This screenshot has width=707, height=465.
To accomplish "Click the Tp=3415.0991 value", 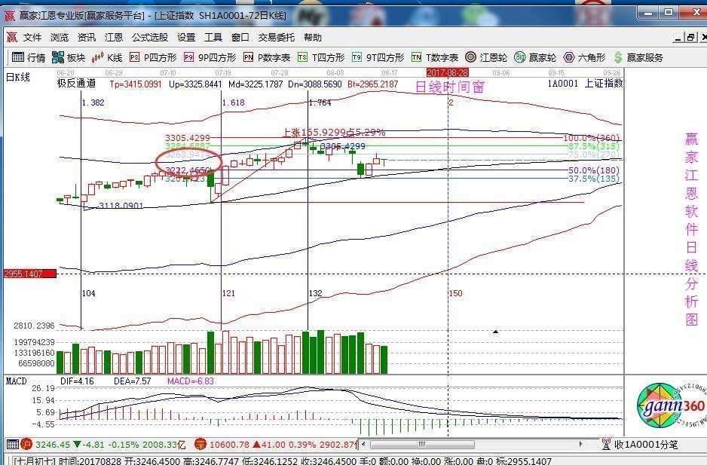I will click(135, 84).
